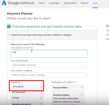
Task: Click Find new keywords heading link
Action: click(x=47, y=26)
